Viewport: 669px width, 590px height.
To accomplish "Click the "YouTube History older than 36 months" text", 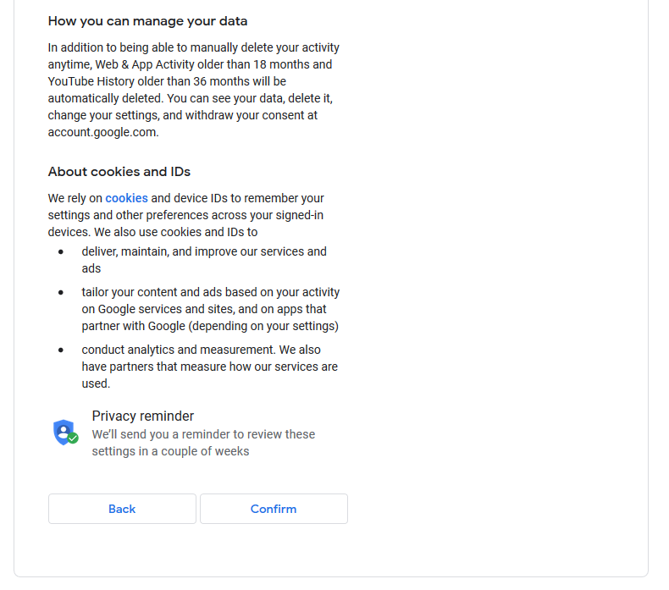I will click(x=158, y=81).
